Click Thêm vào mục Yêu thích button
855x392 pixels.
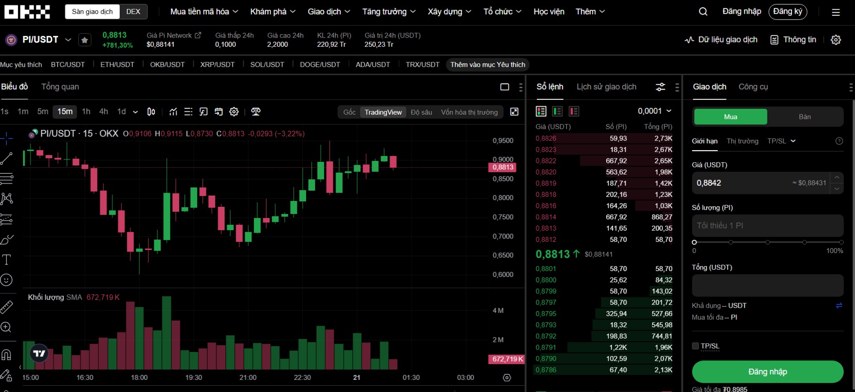[x=488, y=65]
